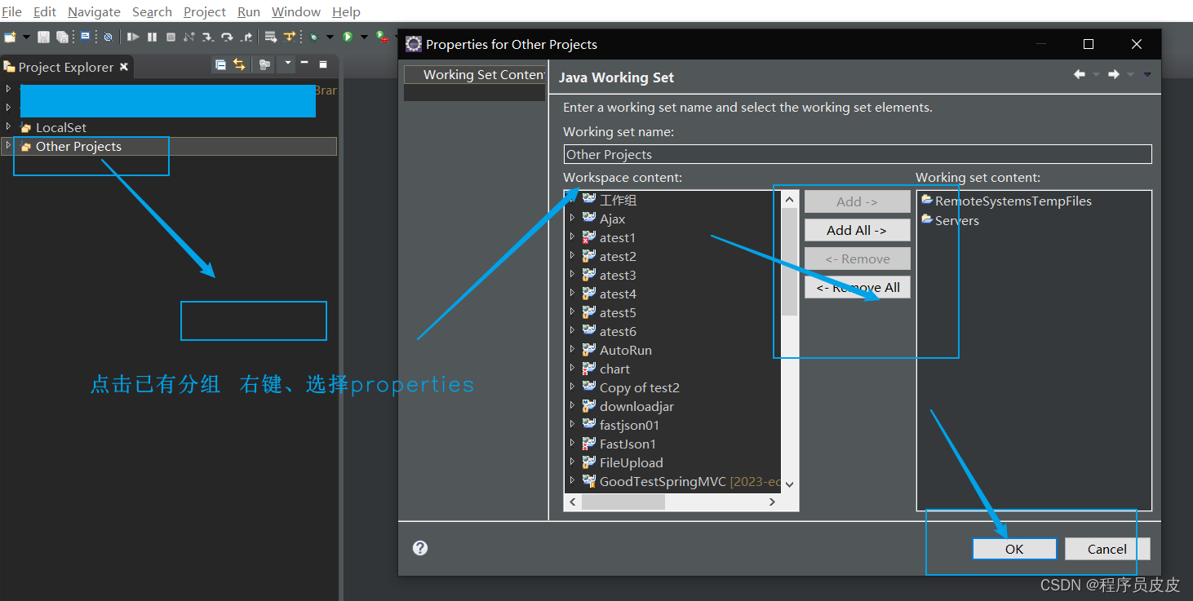1193x601 pixels.
Task: Expand the atest1 project node
Action: (572, 236)
